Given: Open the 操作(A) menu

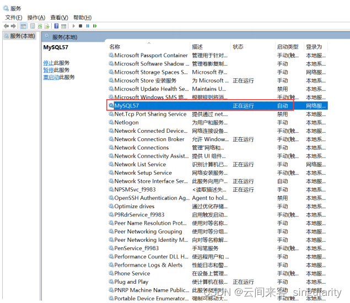Looking at the screenshot, I should coord(36,18).
